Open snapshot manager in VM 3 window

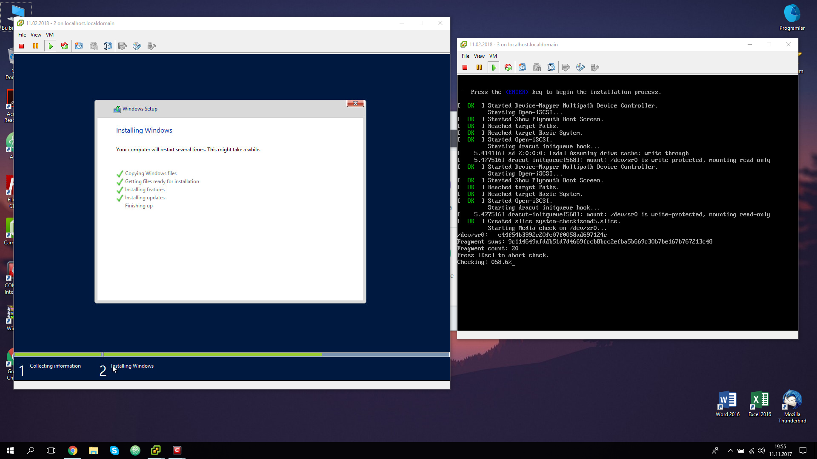tap(551, 67)
